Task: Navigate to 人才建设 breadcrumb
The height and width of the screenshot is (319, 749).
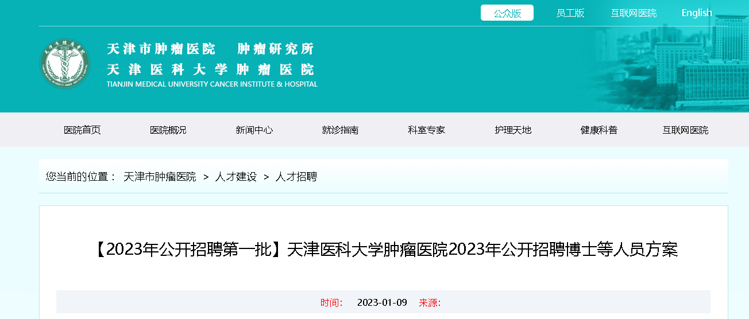Action: point(235,177)
